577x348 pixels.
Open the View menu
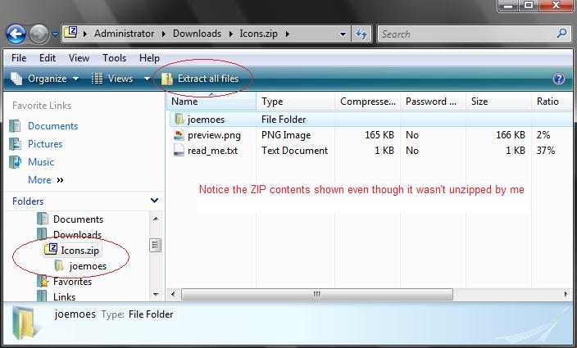click(79, 58)
